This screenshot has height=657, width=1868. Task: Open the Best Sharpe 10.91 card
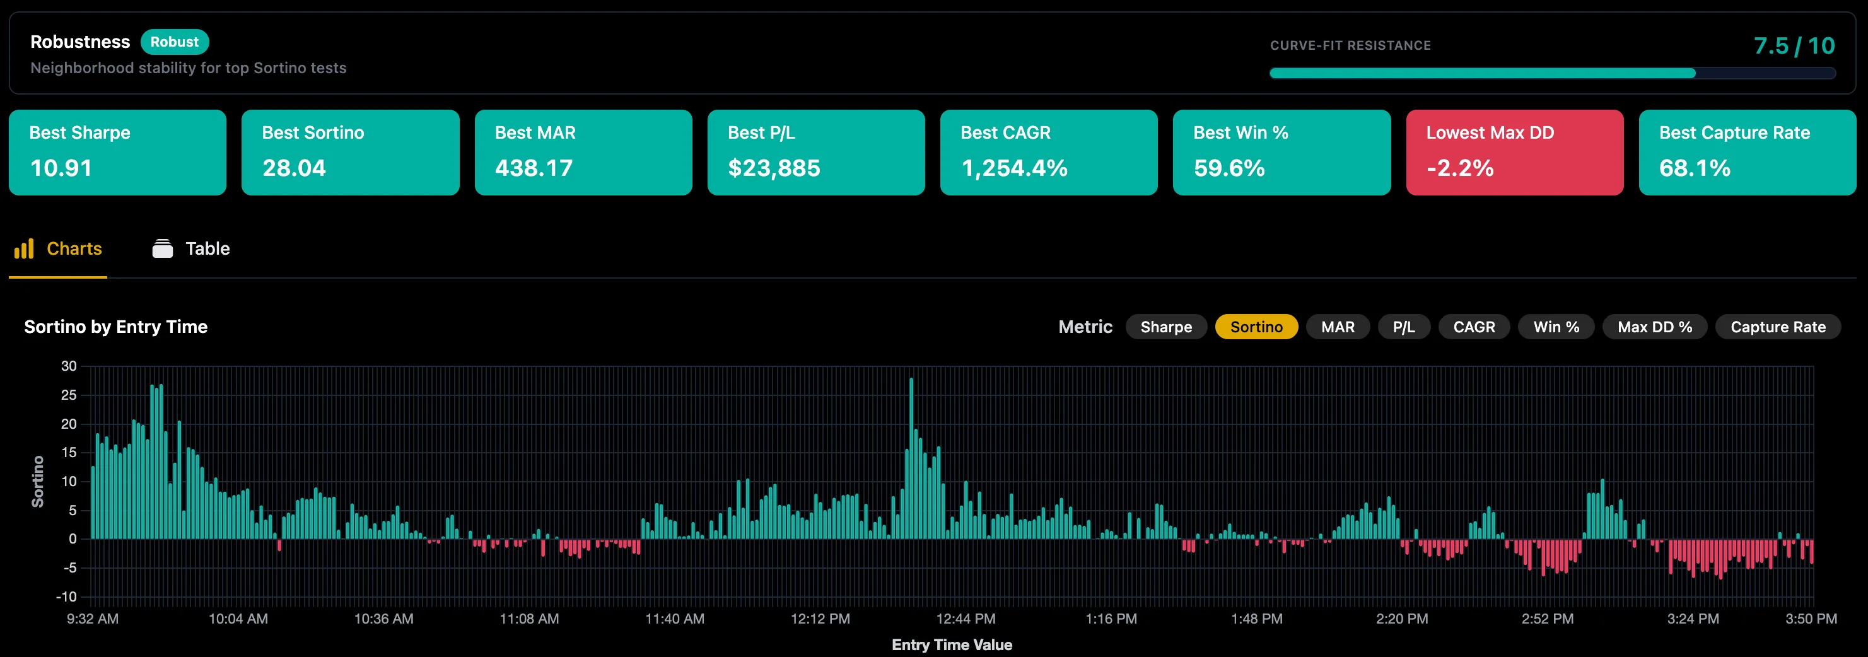coord(117,153)
